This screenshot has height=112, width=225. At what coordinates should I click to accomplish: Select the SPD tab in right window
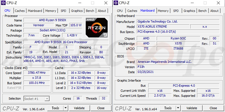click(176, 11)
